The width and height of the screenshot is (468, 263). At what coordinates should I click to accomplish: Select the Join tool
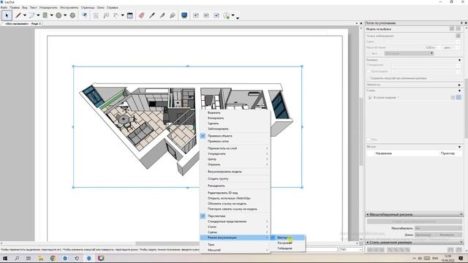click(x=173, y=15)
